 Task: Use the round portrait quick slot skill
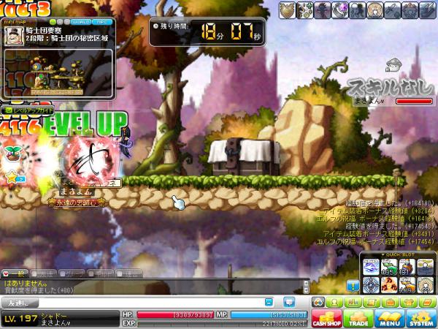coord(425,285)
